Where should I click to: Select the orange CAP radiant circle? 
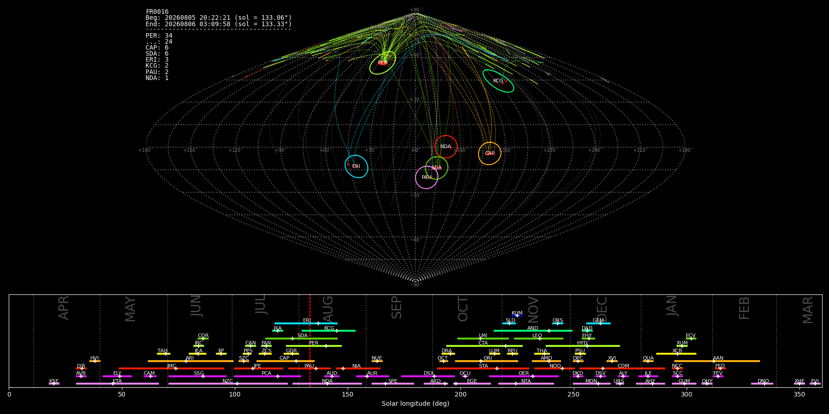pos(490,153)
